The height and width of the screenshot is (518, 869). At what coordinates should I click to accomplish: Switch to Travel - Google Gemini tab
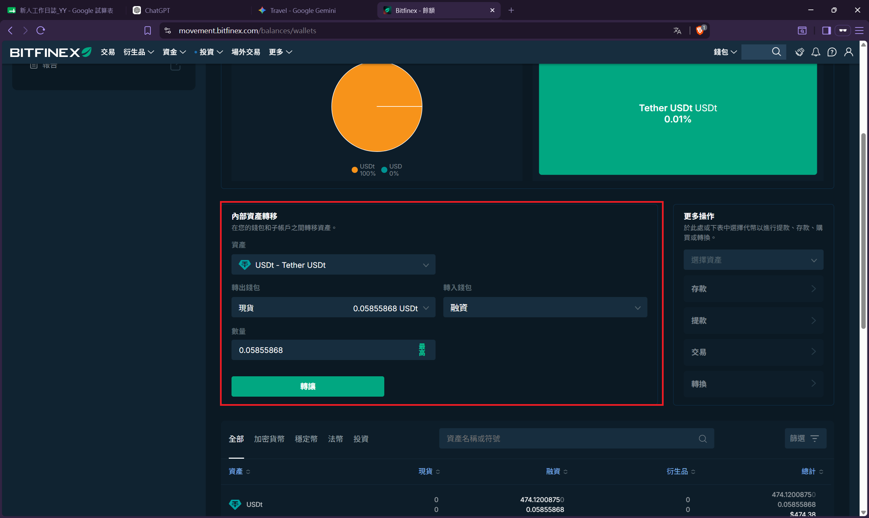pos(314,10)
